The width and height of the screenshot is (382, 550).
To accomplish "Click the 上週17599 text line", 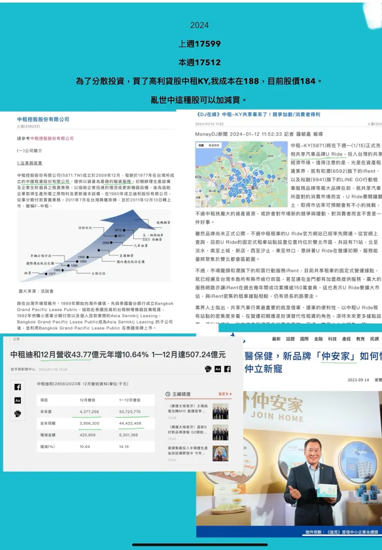I will (x=200, y=44).
